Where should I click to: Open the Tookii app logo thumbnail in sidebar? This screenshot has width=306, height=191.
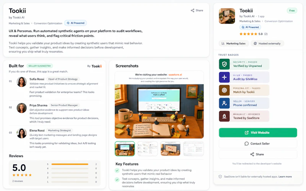point(227,16)
